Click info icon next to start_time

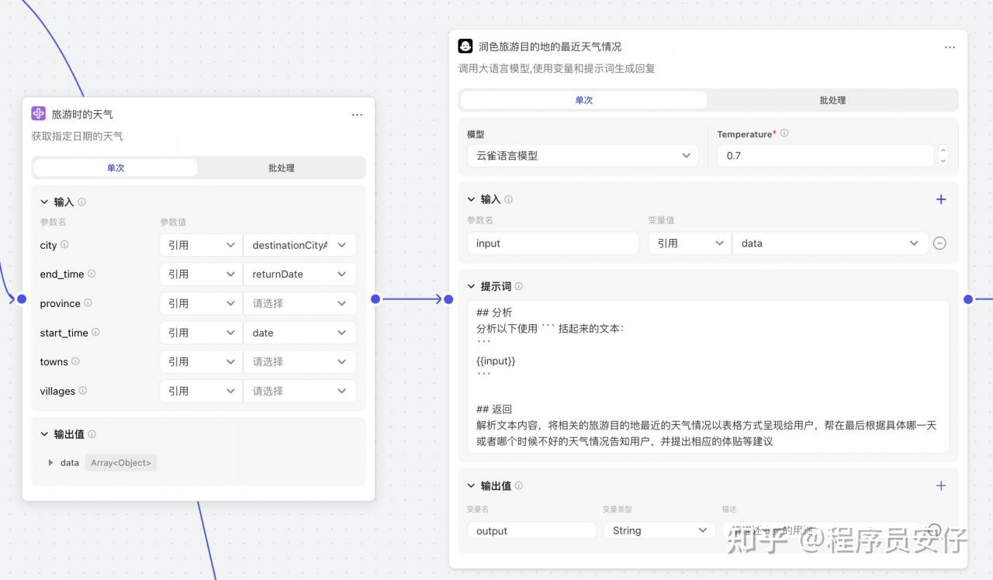click(95, 332)
